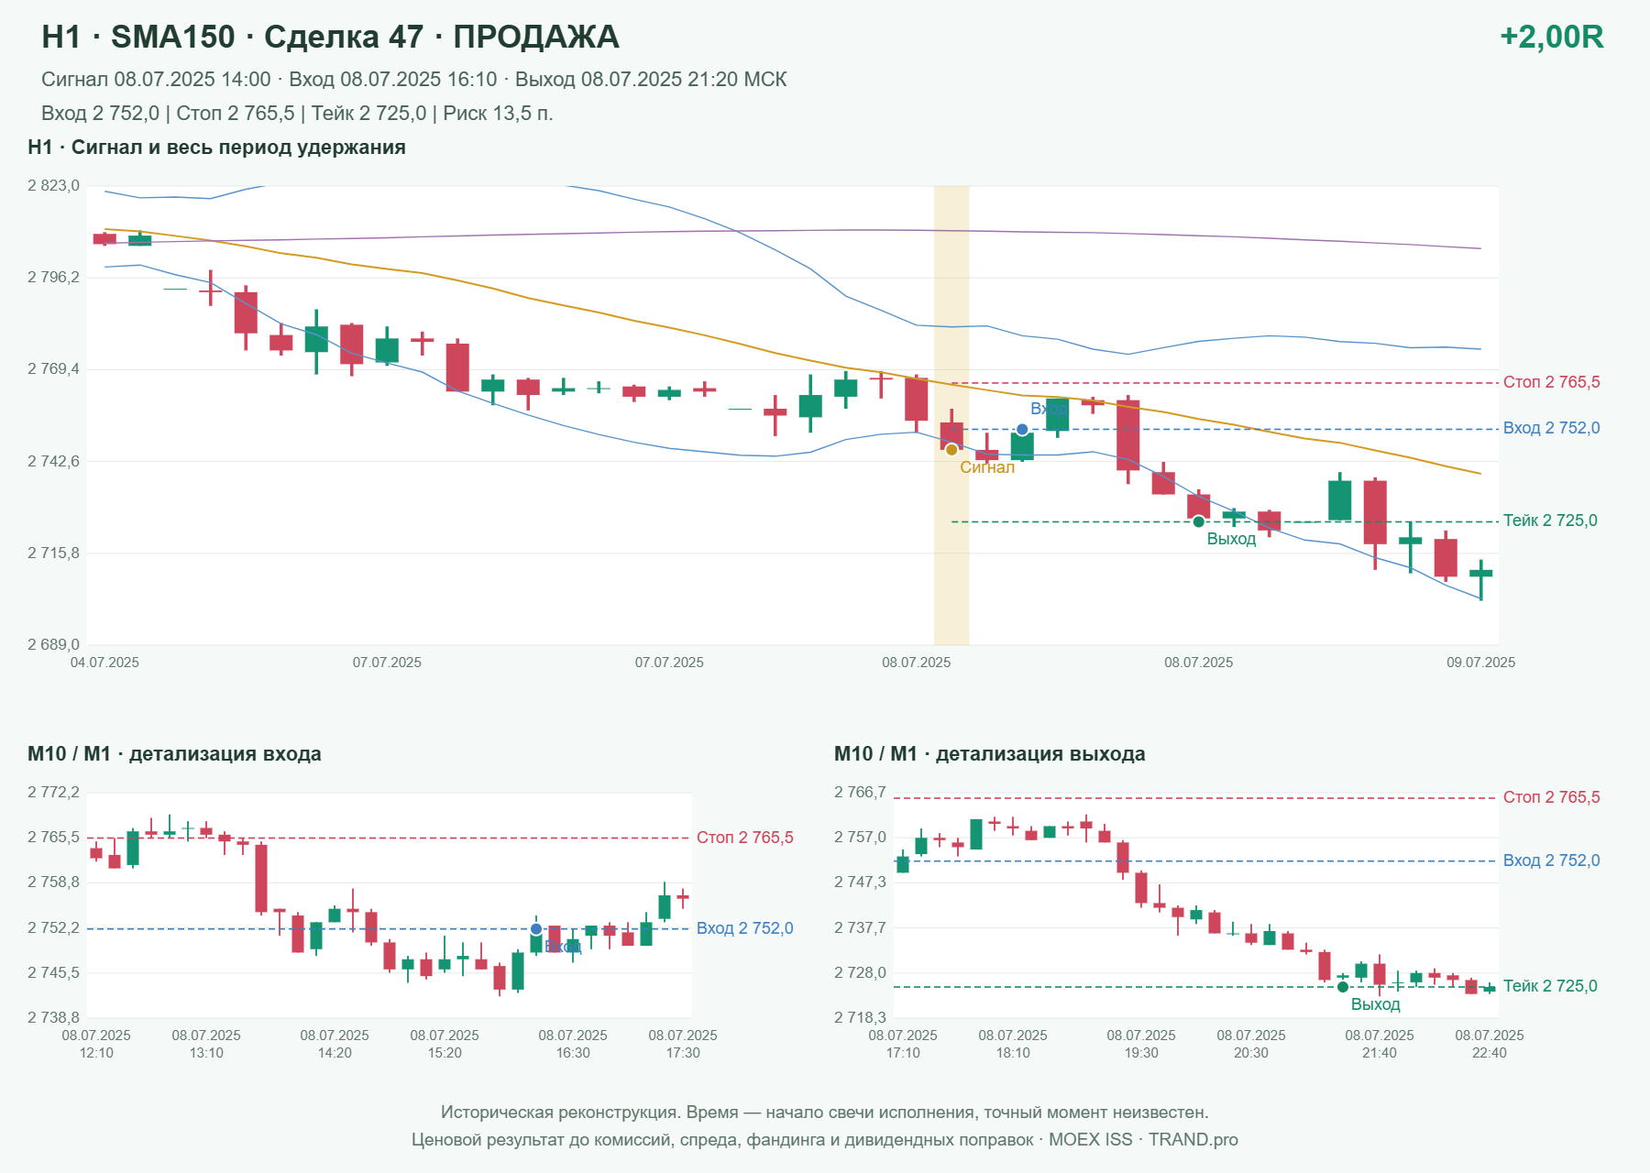Click the 09.07.2025 date axis label
Image resolution: width=1650 pixels, height=1173 pixels.
1480,663
